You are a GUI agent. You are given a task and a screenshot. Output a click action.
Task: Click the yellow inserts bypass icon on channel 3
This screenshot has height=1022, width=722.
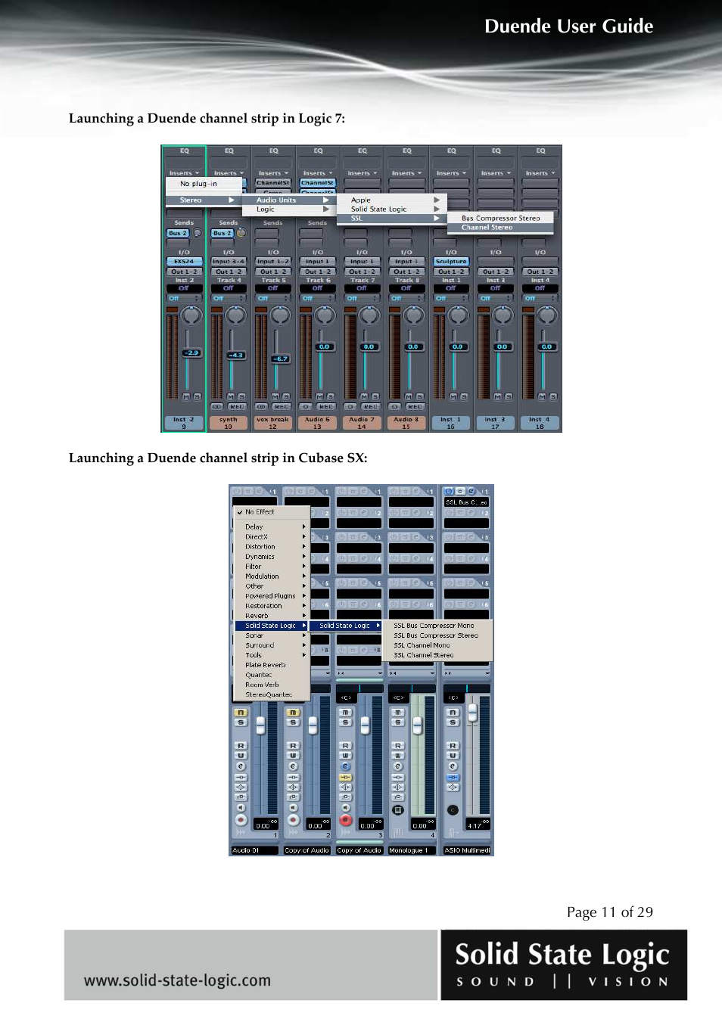click(346, 777)
